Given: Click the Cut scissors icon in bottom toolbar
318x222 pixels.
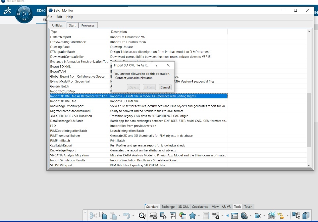Looking at the screenshot, I should pyautogui.click(x=93, y=215).
